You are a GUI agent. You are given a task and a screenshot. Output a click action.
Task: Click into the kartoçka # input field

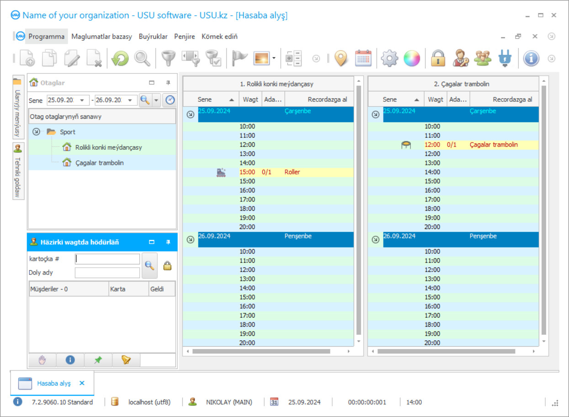coord(107,259)
